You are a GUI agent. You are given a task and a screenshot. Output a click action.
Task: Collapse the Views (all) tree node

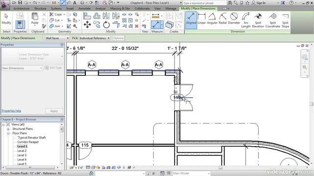(x=3, y=125)
